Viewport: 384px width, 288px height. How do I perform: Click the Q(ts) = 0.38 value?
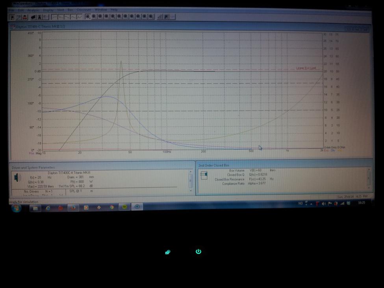pyautogui.click(x=37, y=182)
